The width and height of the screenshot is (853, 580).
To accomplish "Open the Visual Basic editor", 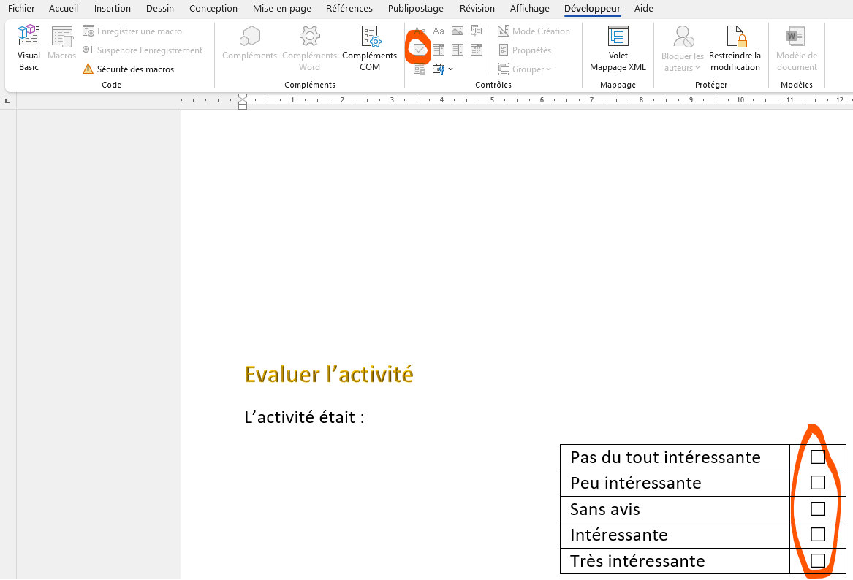I will (x=29, y=48).
